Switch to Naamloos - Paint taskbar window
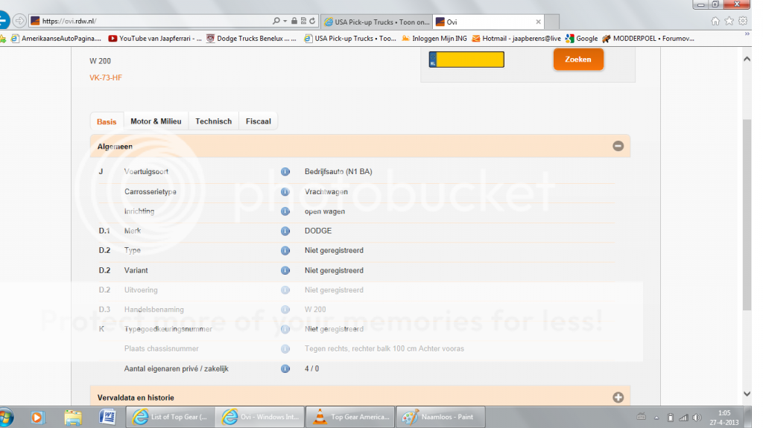The width and height of the screenshot is (763, 428). click(440, 417)
